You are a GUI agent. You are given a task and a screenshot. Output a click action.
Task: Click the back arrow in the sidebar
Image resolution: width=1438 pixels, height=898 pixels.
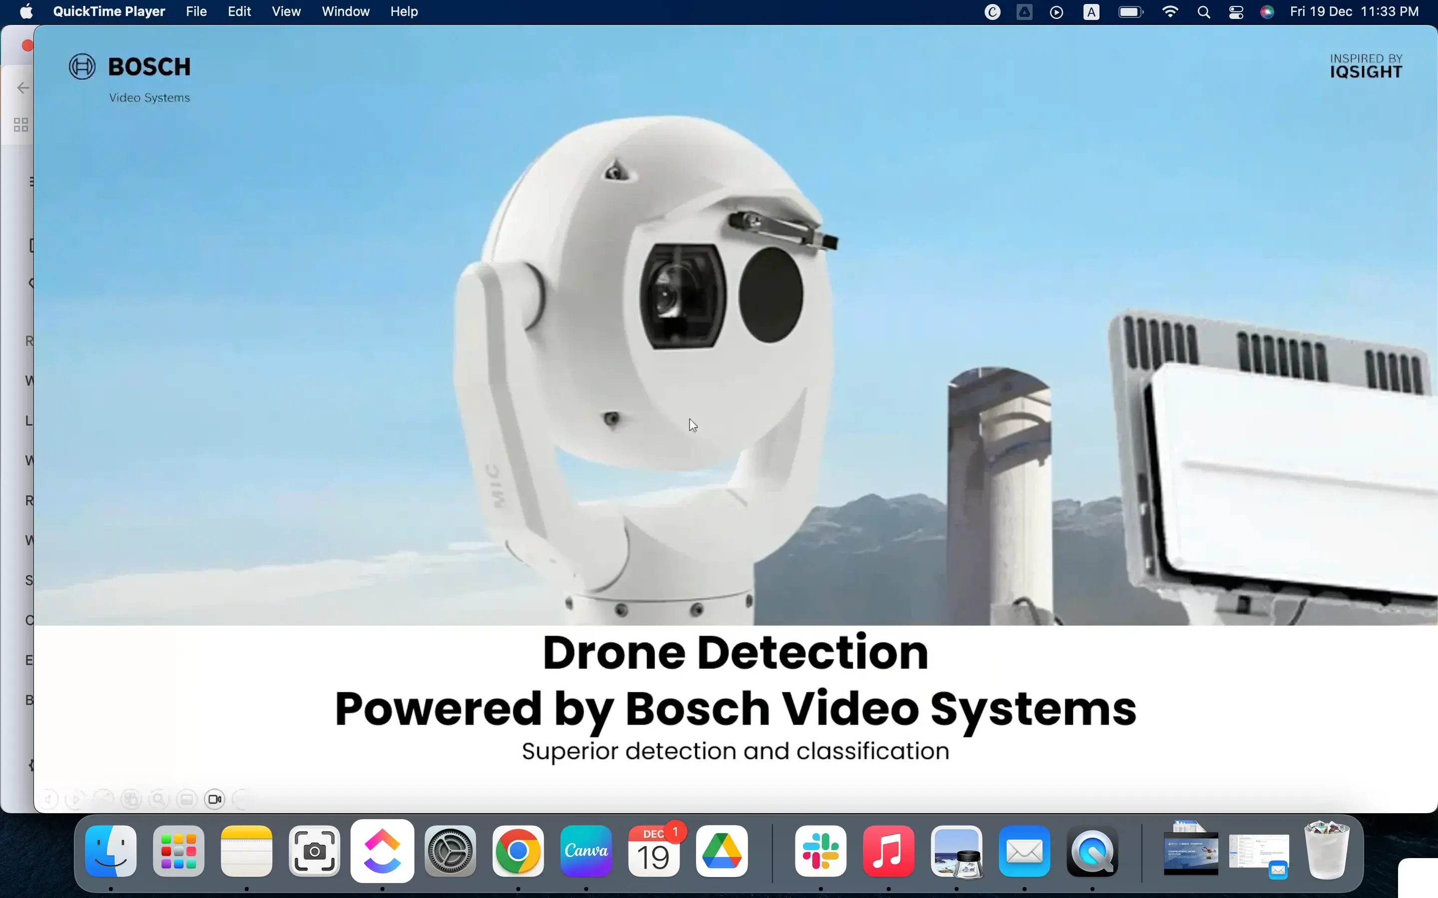22,87
